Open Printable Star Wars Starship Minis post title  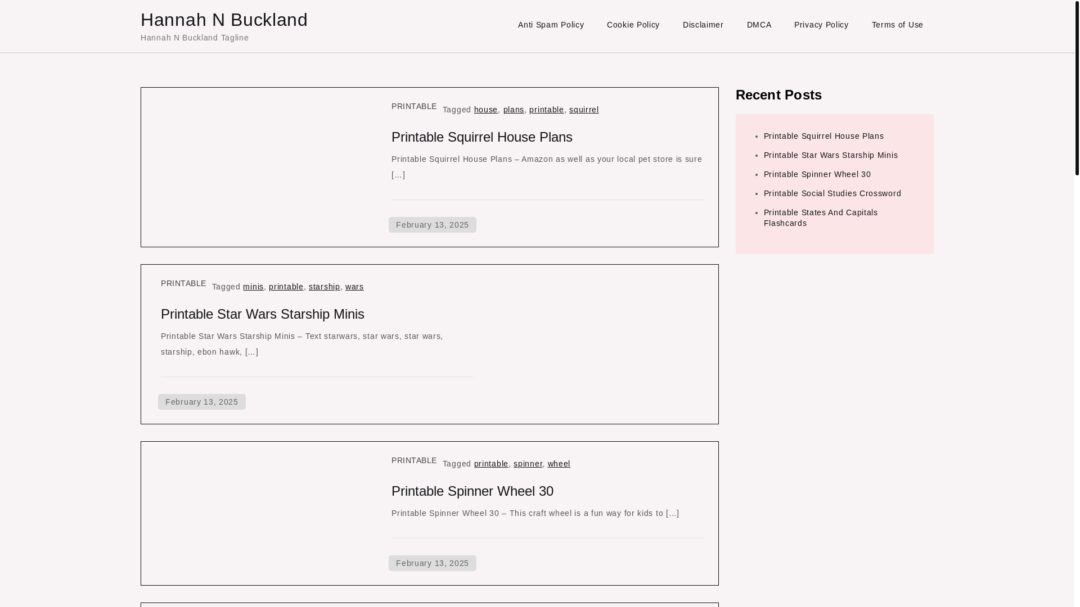click(262, 314)
